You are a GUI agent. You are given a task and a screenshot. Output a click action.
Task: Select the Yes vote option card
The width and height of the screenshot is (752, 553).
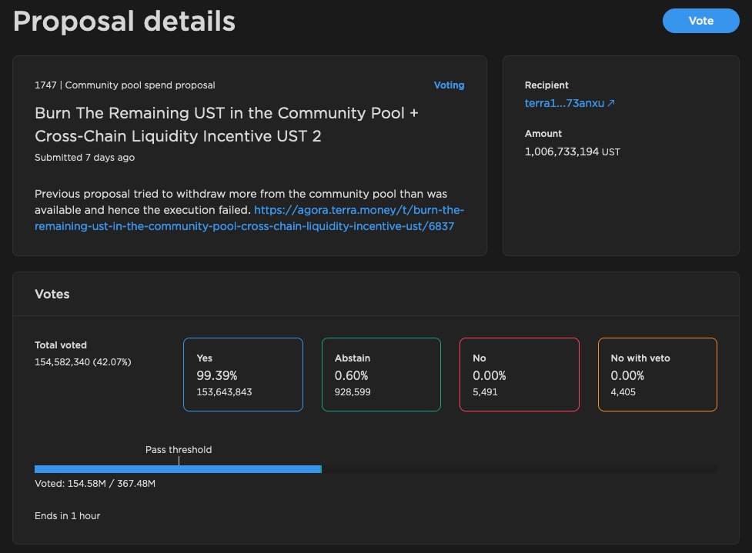tap(243, 375)
